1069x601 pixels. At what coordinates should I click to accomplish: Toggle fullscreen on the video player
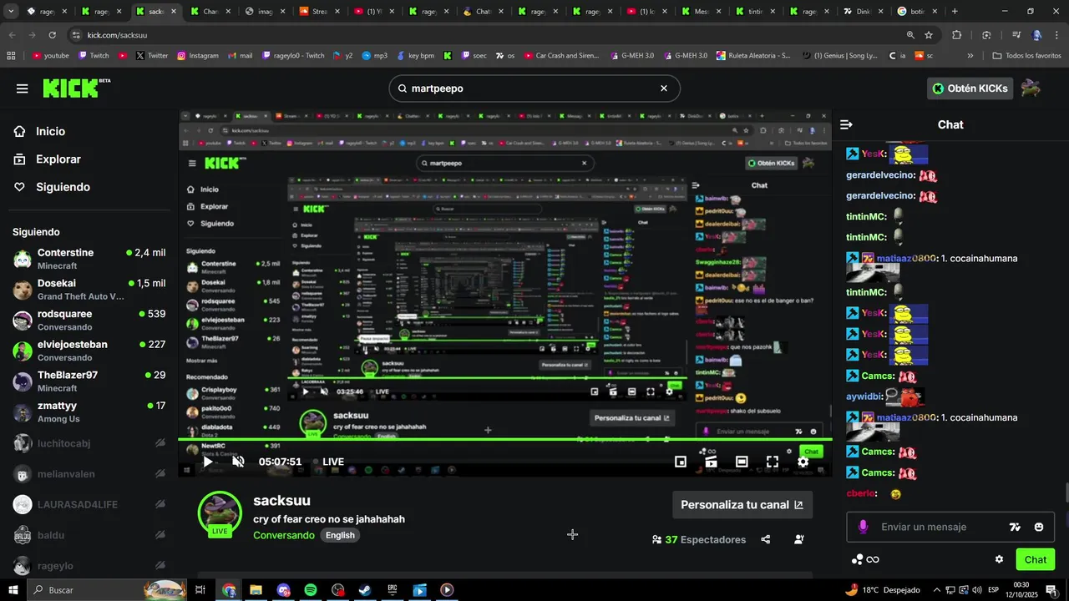coord(773,462)
